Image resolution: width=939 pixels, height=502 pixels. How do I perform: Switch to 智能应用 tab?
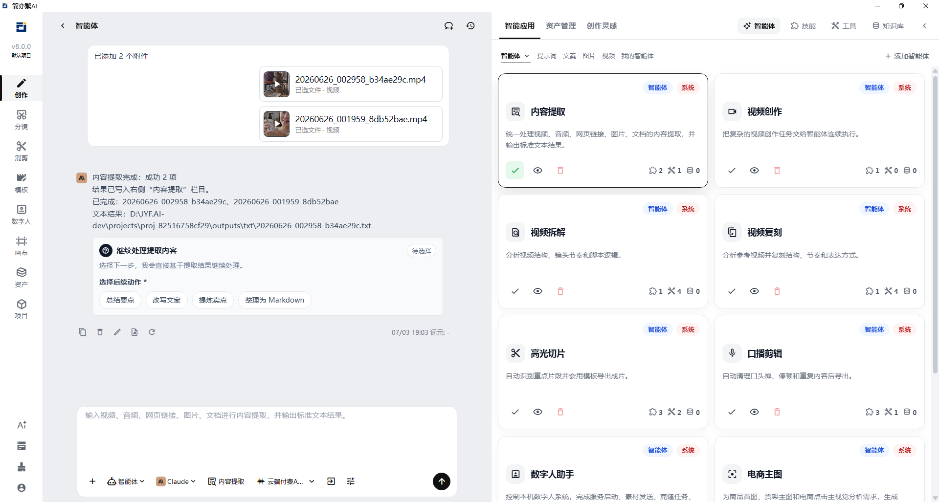(x=520, y=26)
